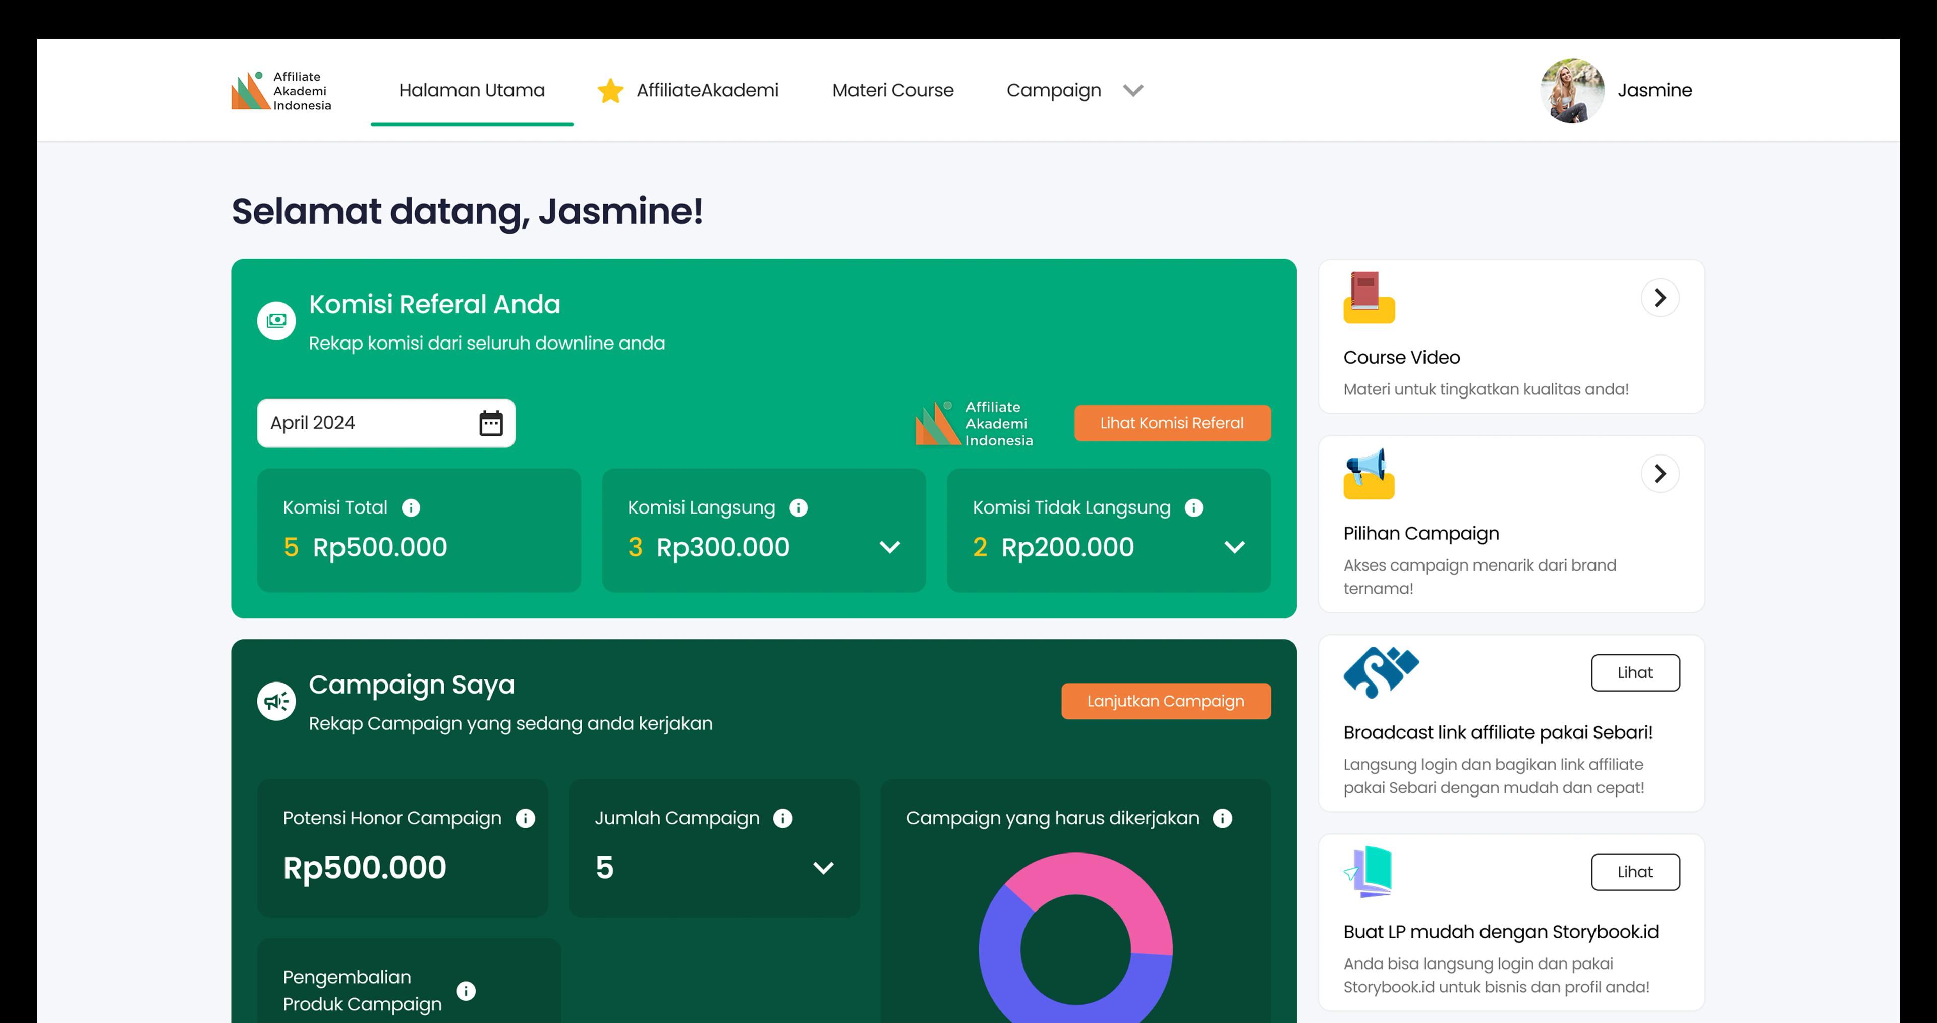Open the calendar icon in date field
Viewport: 1937px width, 1023px height.
coord(491,423)
